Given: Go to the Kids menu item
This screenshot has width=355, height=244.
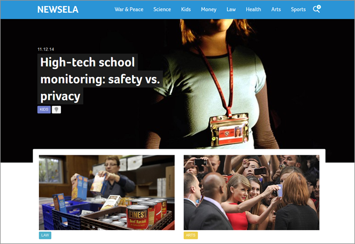Looking at the screenshot, I should tap(186, 9).
